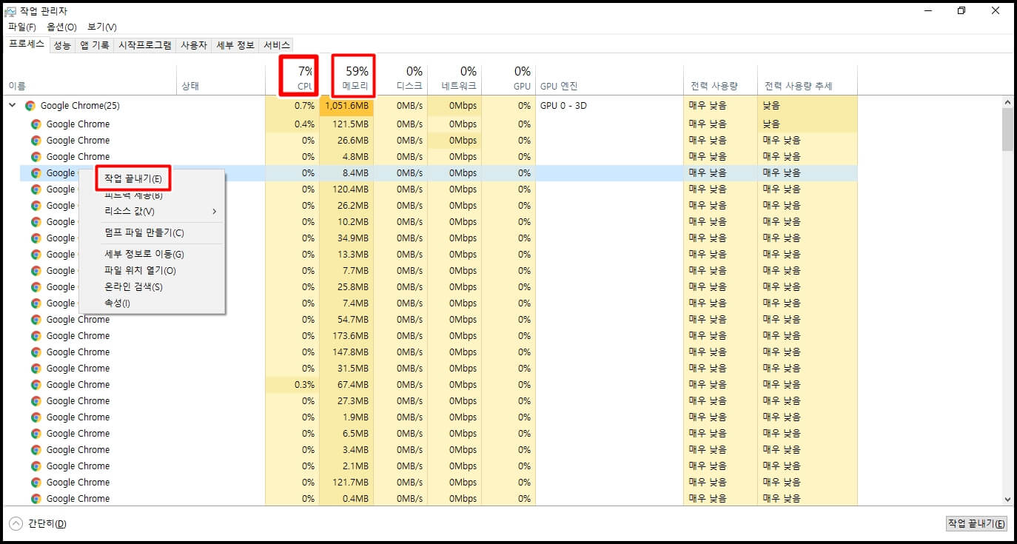
Task: Click Chrome icon in the selected 8.4MB row
Action: (x=36, y=173)
